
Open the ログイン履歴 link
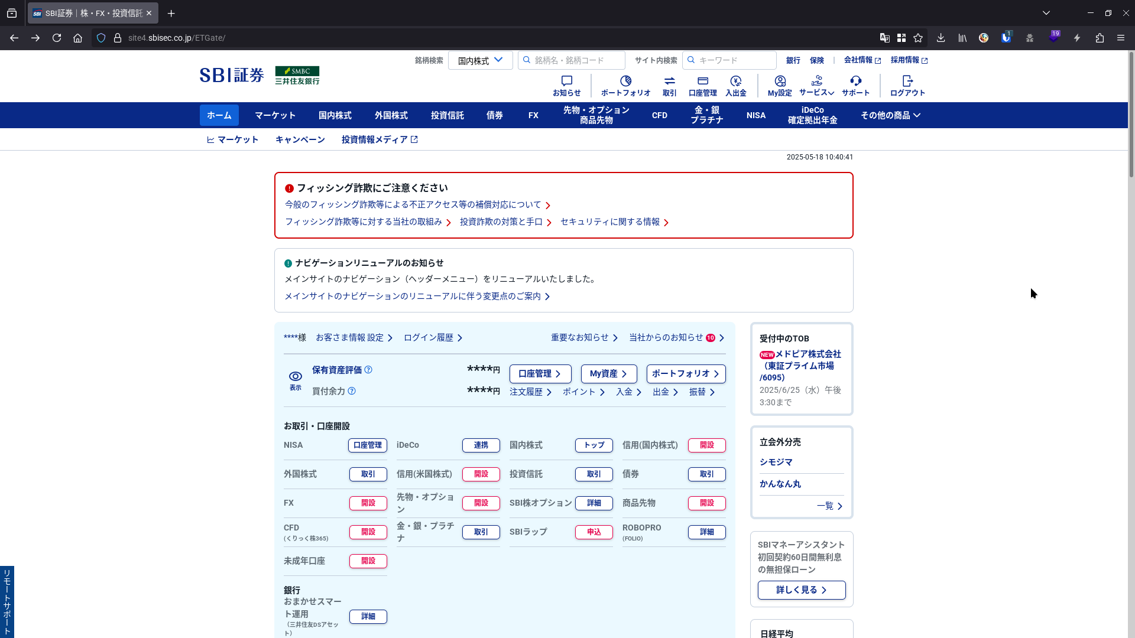click(x=433, y=337)
